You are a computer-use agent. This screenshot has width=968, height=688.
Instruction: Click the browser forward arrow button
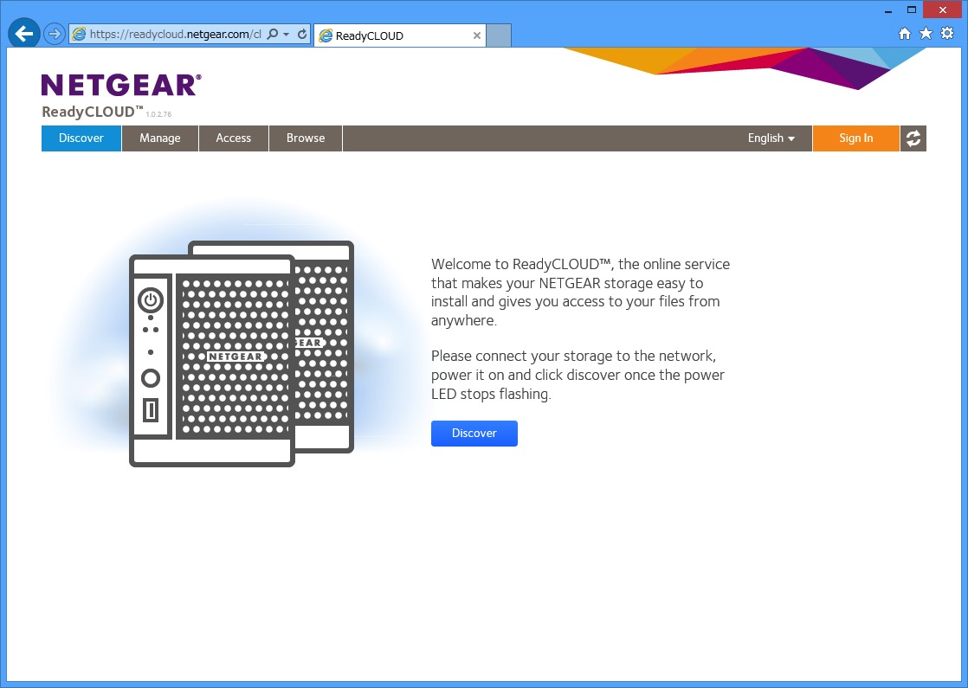point(55,35)
